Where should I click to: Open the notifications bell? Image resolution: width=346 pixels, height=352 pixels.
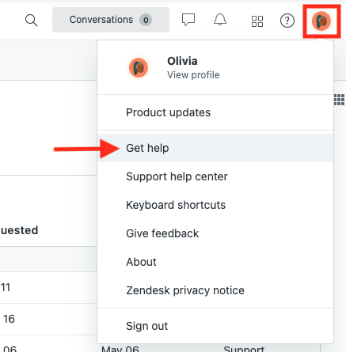(220, 20)
